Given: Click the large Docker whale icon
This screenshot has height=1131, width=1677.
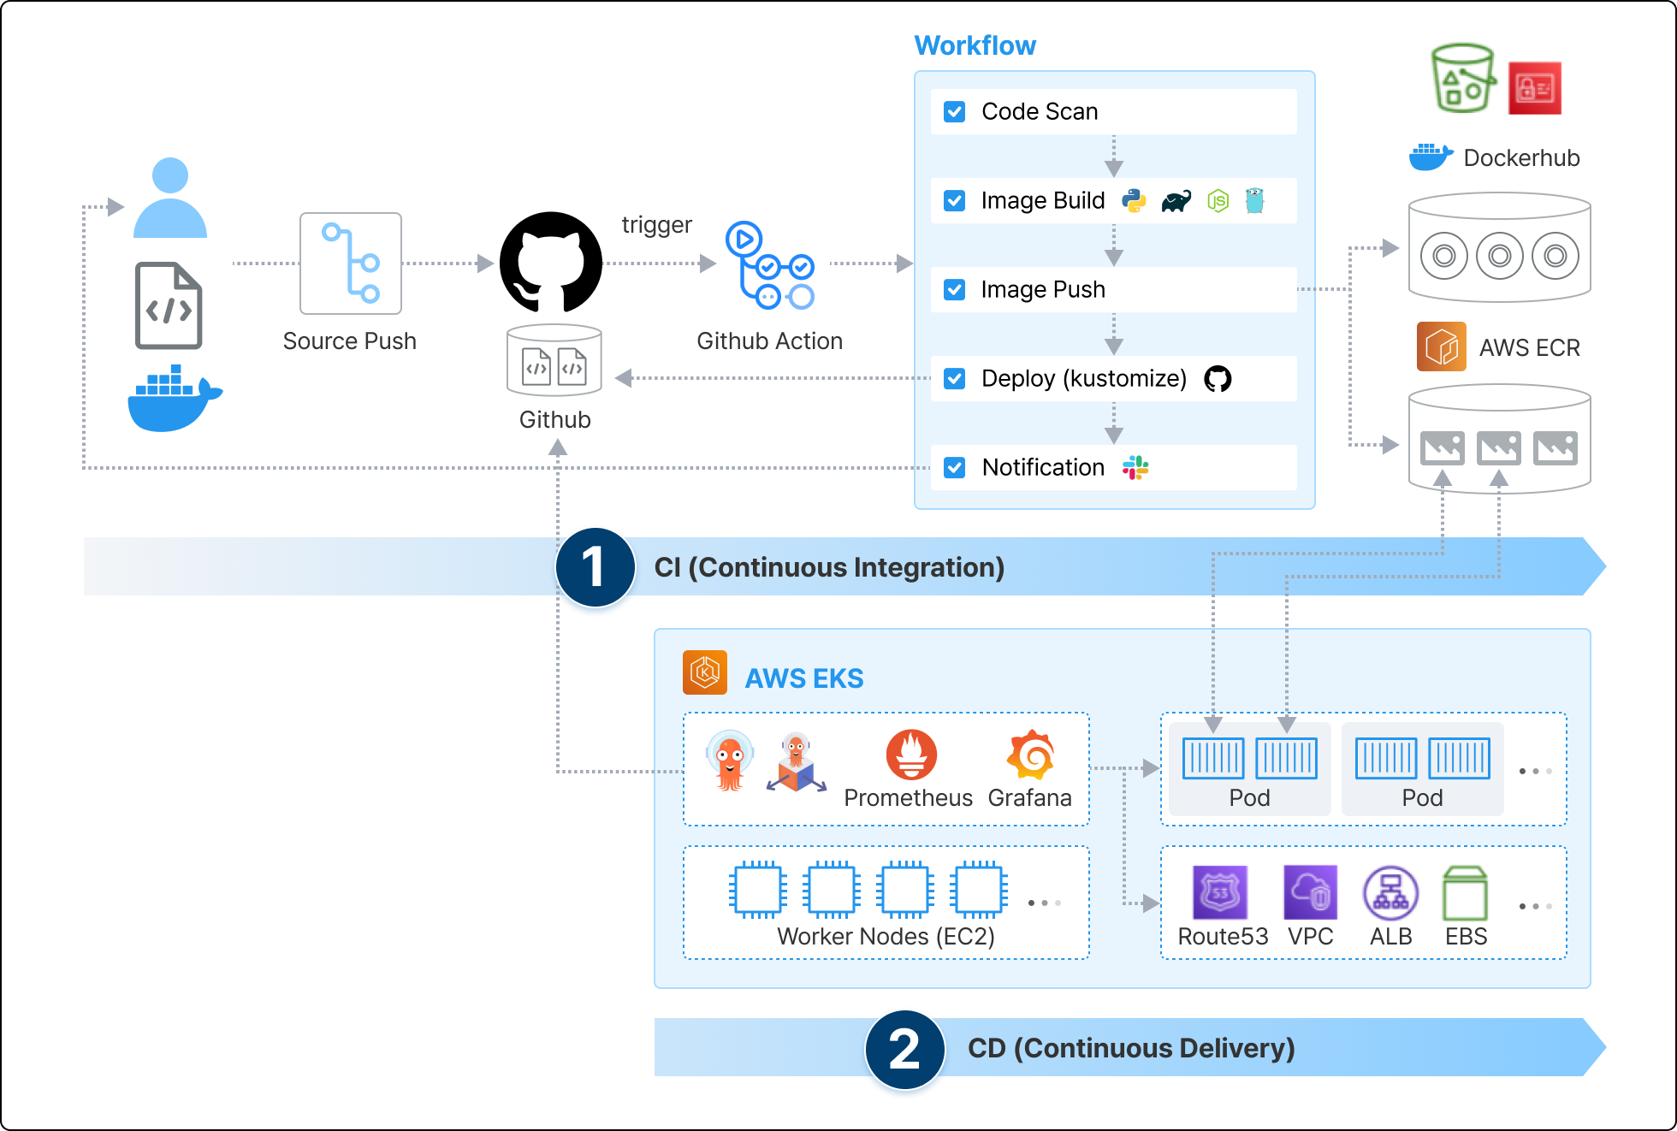Looking at the screenshot, I should pos(175,399).
